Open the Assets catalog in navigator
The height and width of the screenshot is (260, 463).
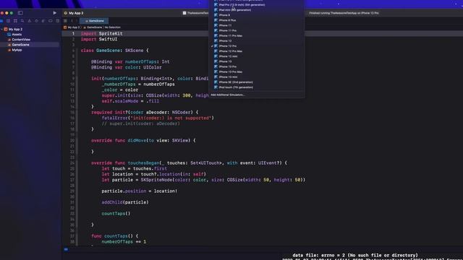coord(17,35)
